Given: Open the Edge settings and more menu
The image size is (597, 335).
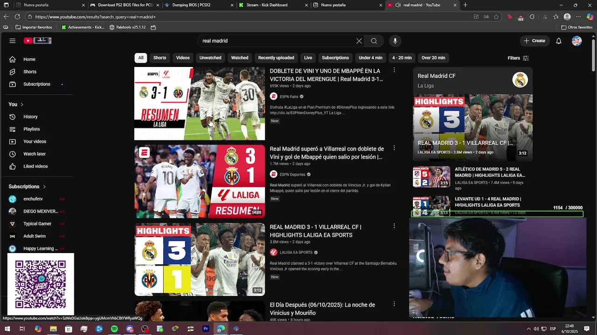Looking at the screenshot, I should pos(578,17).
